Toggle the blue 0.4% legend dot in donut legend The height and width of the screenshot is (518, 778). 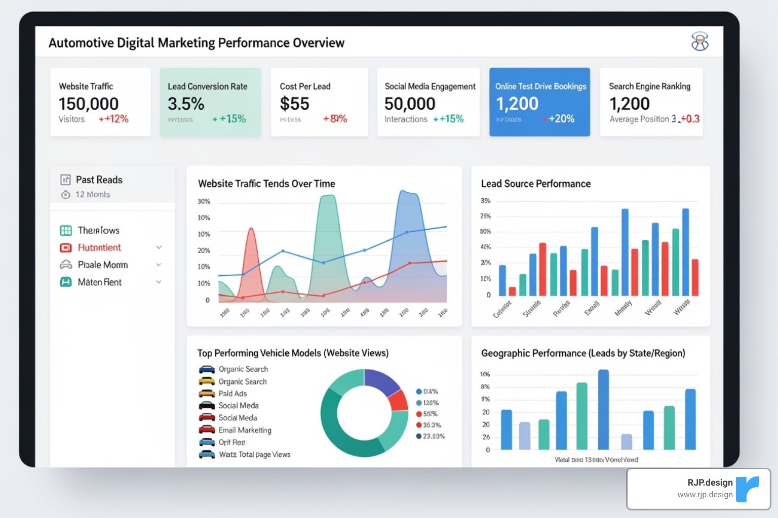click(418, 391)
